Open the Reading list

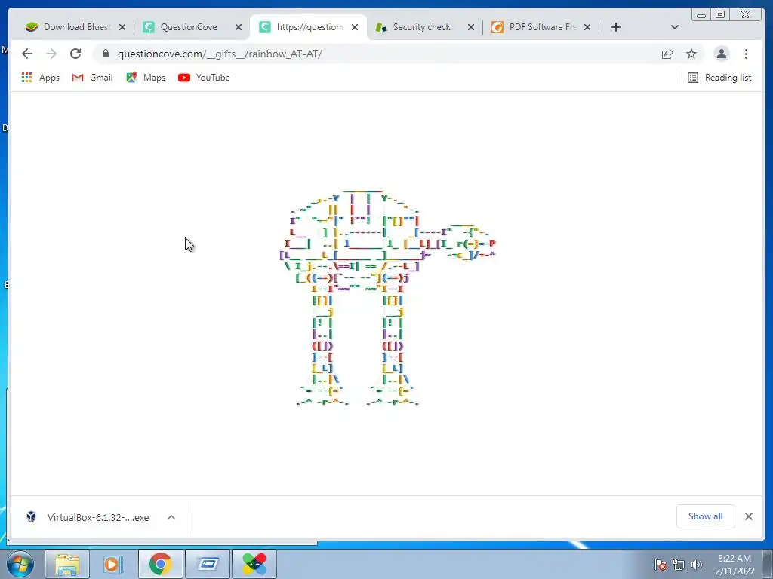[x=719, y=78]
